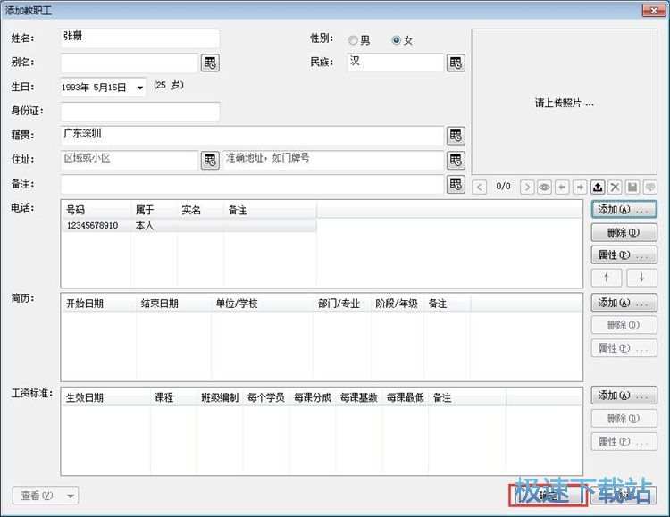This screenshot has height=517, width=670.
Task: Click the ethnicity field containing 汉
Action: 395,63
